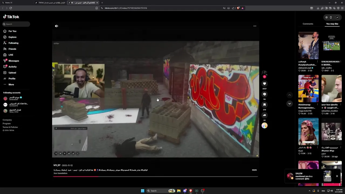Open the binkhaled0 following account

[x=13, y=98]
